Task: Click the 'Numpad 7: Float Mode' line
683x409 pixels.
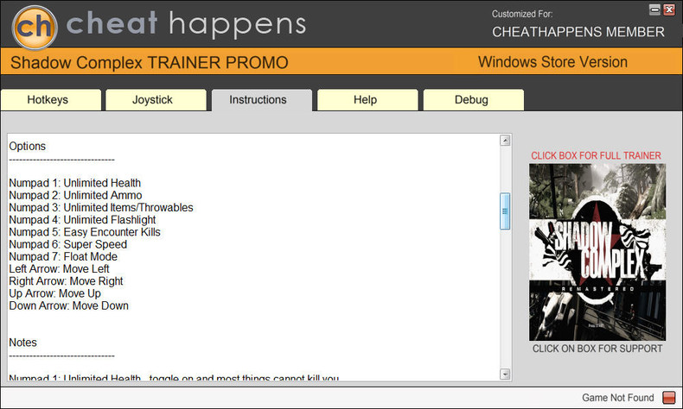Action: pos(63,256)
